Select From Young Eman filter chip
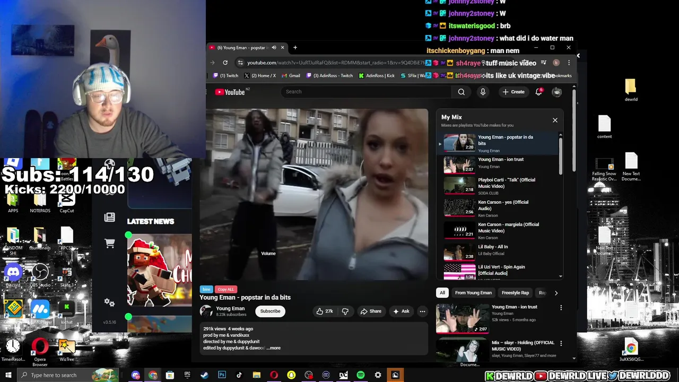 [x=473, y=293]
